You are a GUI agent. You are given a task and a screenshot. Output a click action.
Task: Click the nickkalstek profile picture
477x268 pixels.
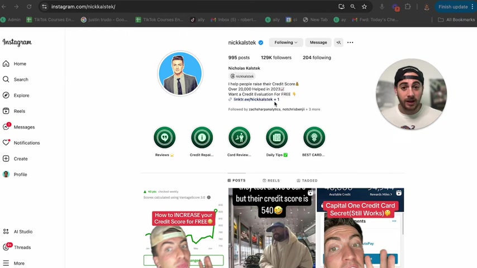pos(180,73)
